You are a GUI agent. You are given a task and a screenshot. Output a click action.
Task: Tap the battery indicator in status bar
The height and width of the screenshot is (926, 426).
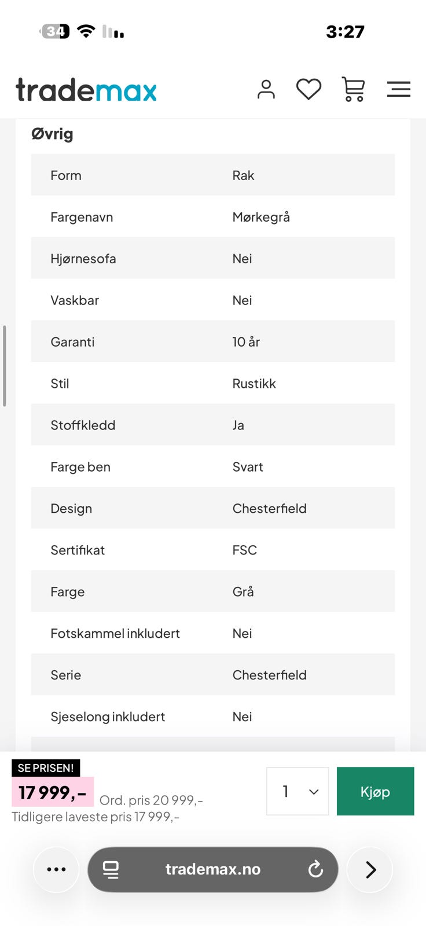point(55,31)
